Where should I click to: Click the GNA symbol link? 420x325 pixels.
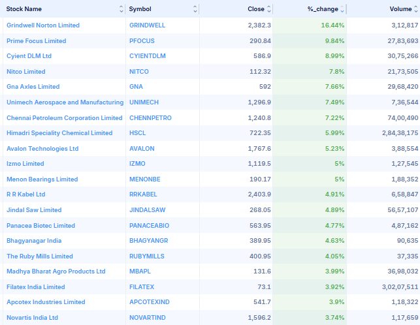point(136,86)
